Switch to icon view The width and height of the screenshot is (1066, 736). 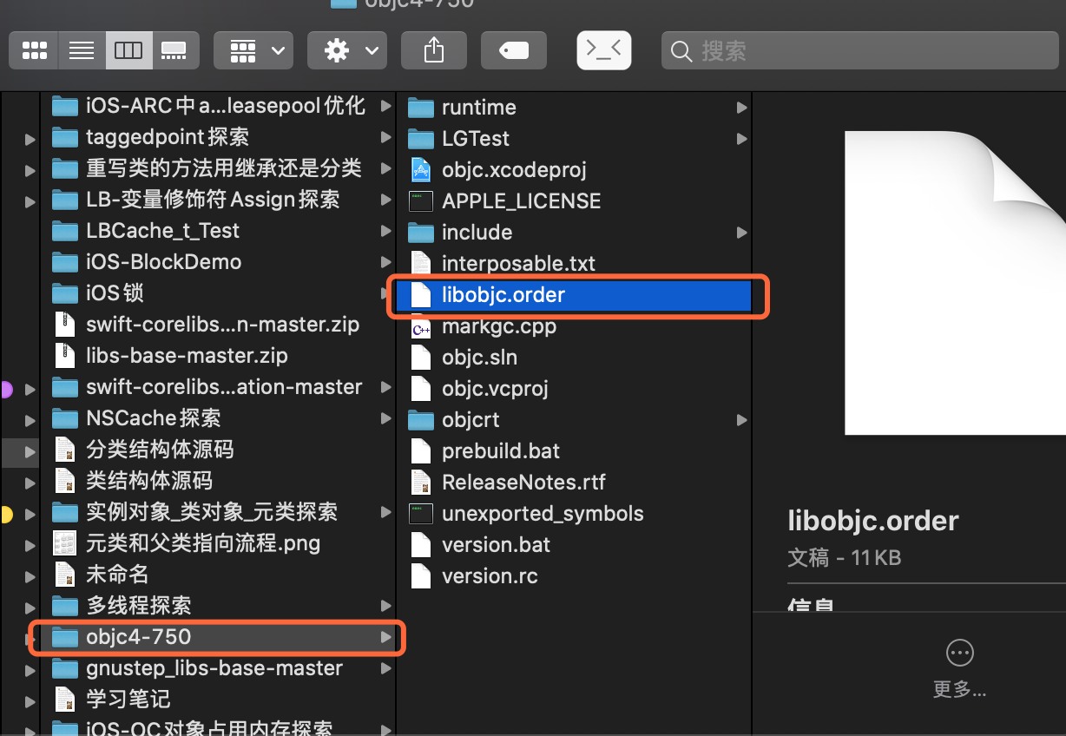(34, 51)
